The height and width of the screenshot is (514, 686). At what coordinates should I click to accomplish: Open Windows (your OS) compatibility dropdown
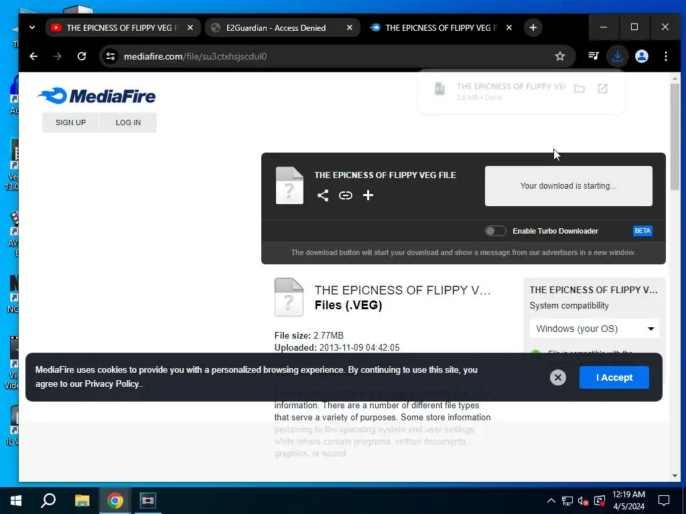(595, 329)
